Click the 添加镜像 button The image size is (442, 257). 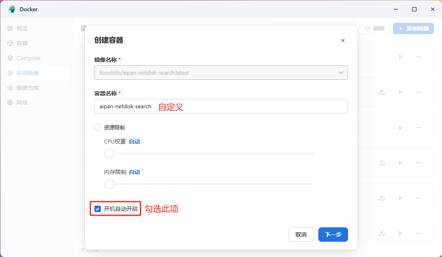413,28
